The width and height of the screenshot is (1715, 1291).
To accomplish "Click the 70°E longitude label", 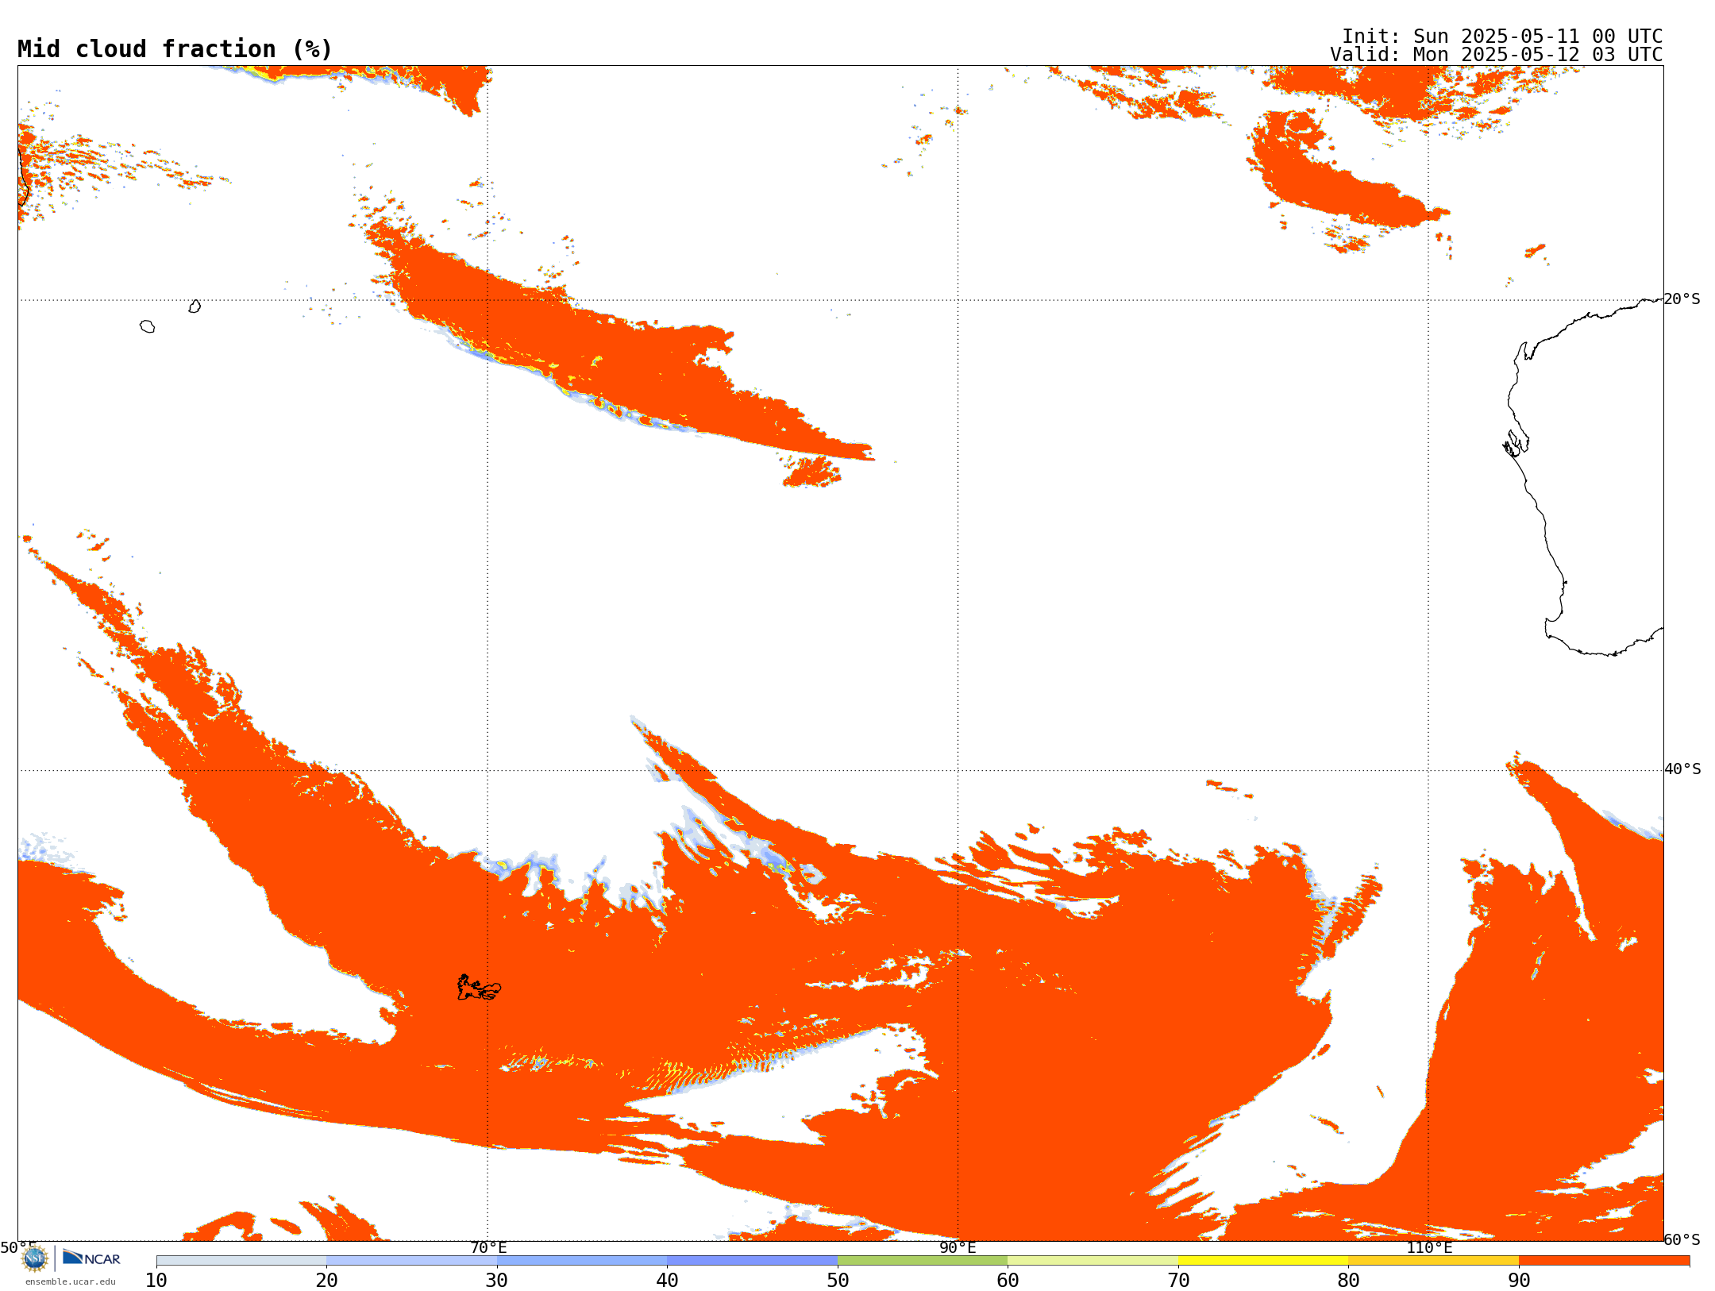I will (488, 1248).
